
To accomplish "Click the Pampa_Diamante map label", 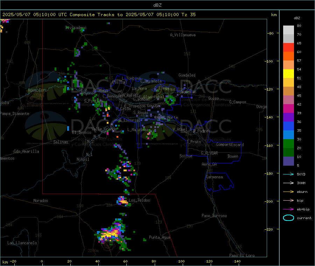I will pyautogui.click(x=14, y=114).
